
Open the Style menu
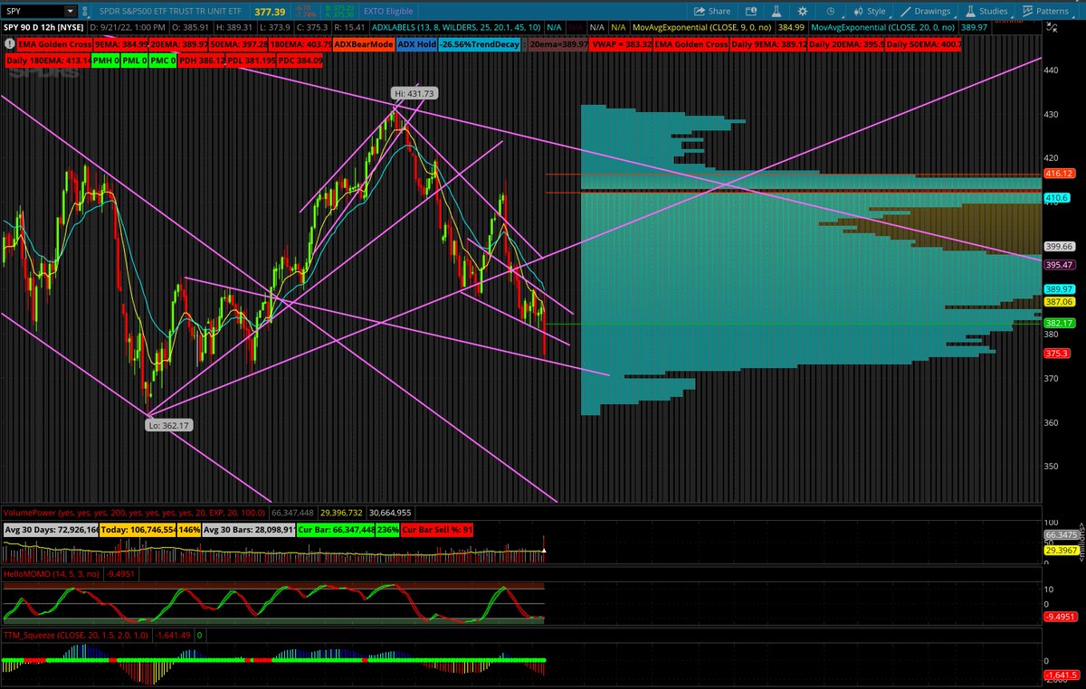coord(870,12)
